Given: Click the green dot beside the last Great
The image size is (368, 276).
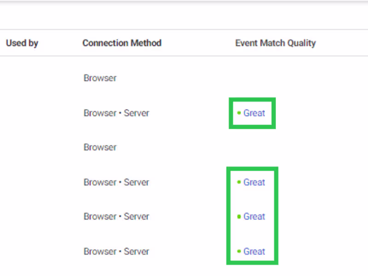Looking at the screenshot, I should pyautogui.click(x=239, y=252).
